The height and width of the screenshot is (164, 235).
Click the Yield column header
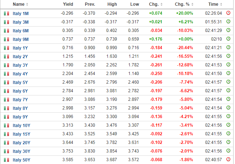pos(68,4)
